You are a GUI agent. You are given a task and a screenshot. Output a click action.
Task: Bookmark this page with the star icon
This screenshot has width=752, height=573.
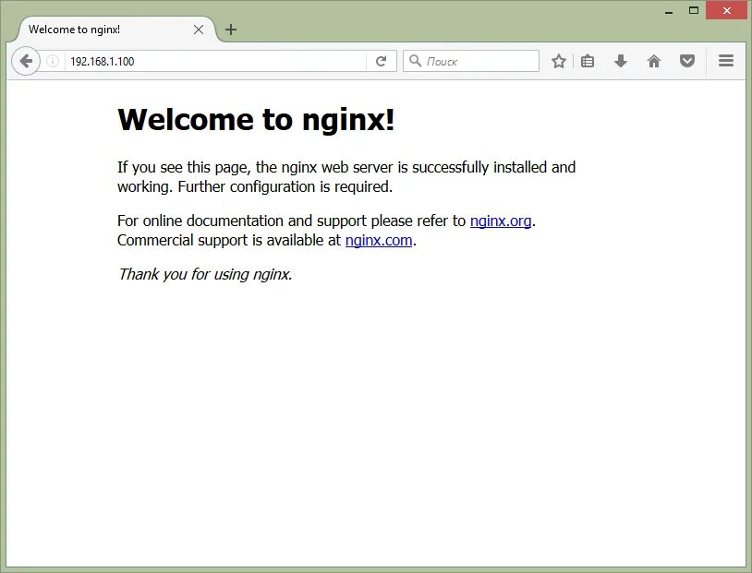coord(558,61)
